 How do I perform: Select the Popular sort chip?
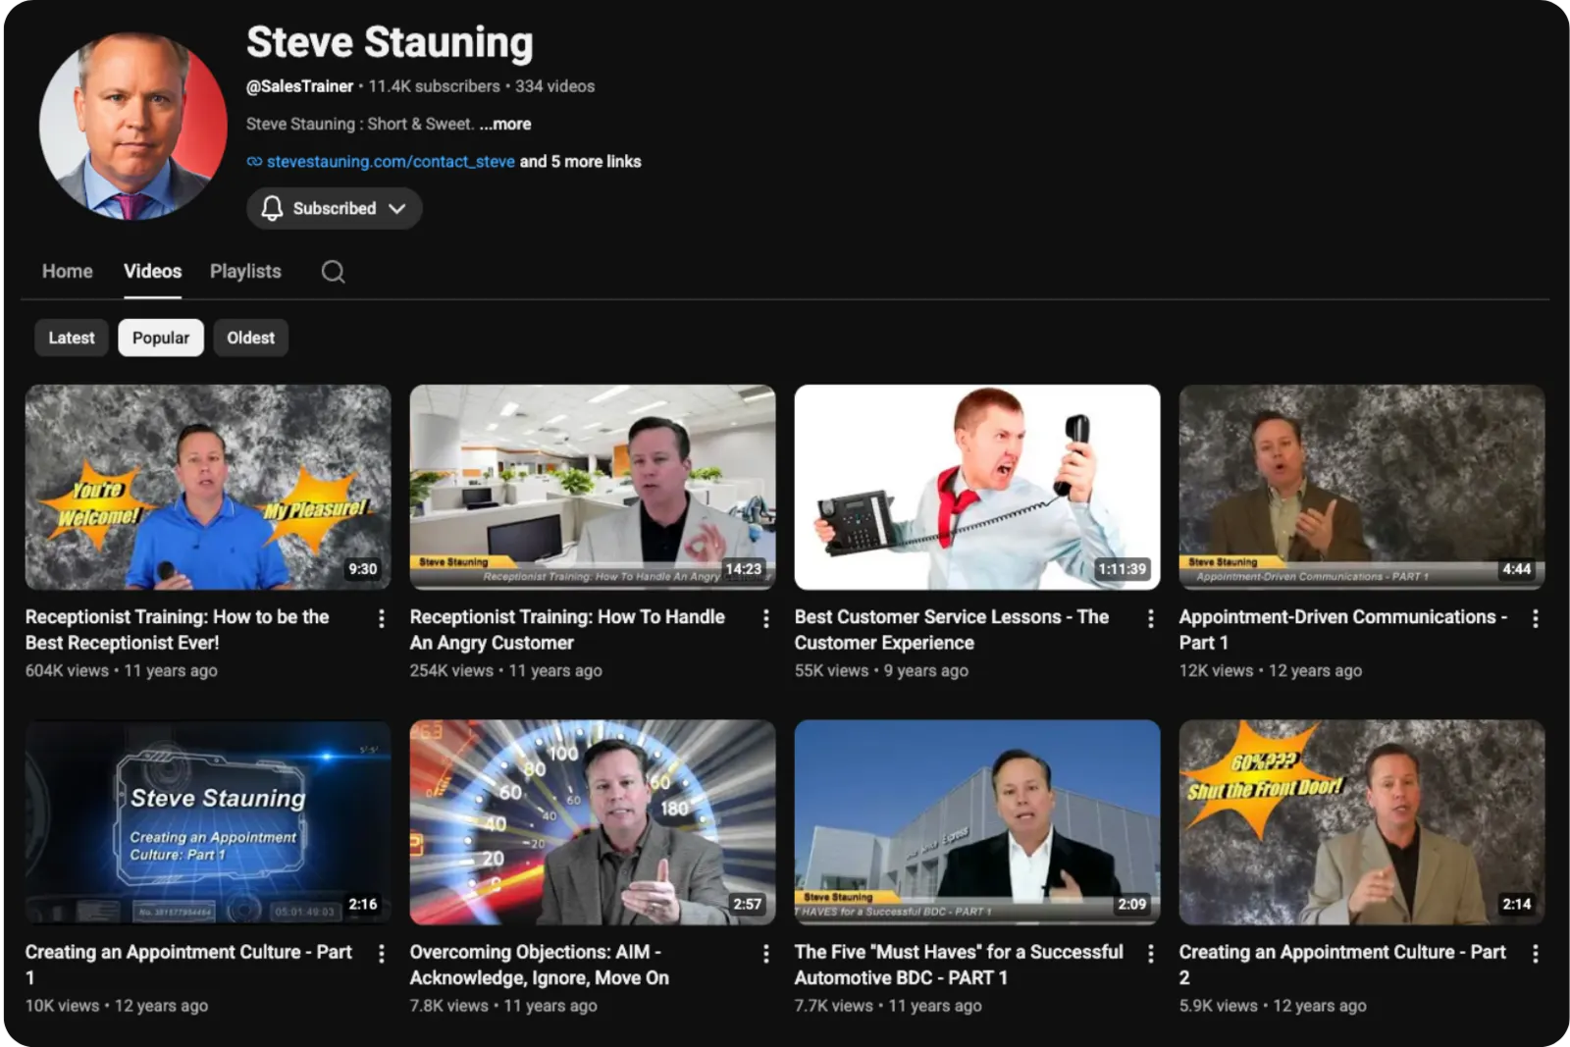pos(161,338)
